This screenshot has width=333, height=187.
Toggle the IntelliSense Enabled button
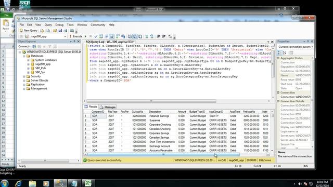click(112, 36)
